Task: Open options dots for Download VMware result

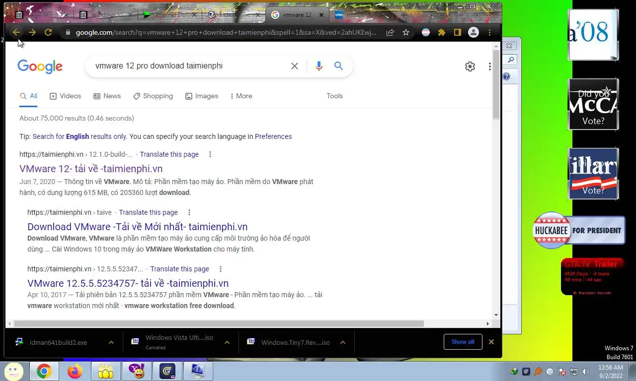Action: coord(189,212)
